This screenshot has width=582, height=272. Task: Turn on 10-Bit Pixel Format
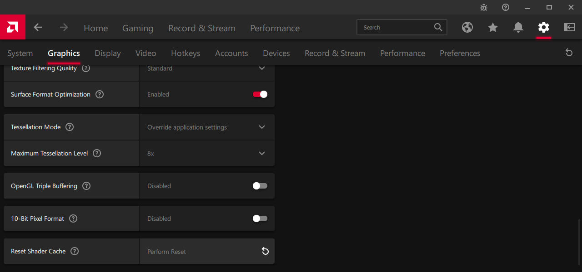260,219
